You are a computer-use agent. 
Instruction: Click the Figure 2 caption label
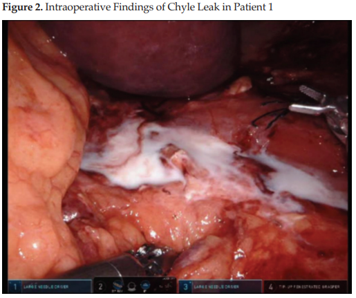(x=22, y=8)
